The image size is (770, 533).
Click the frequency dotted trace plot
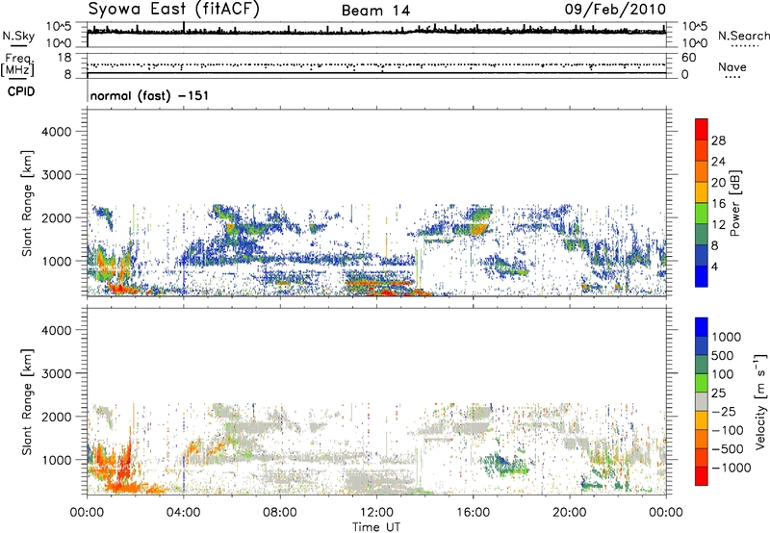376,65
